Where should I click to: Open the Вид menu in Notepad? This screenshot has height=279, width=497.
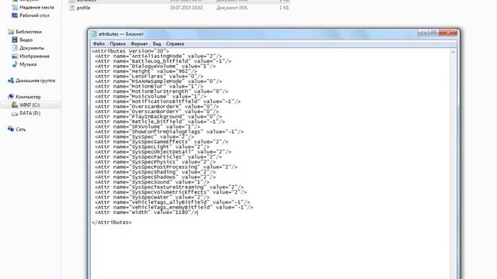[157, 44]
